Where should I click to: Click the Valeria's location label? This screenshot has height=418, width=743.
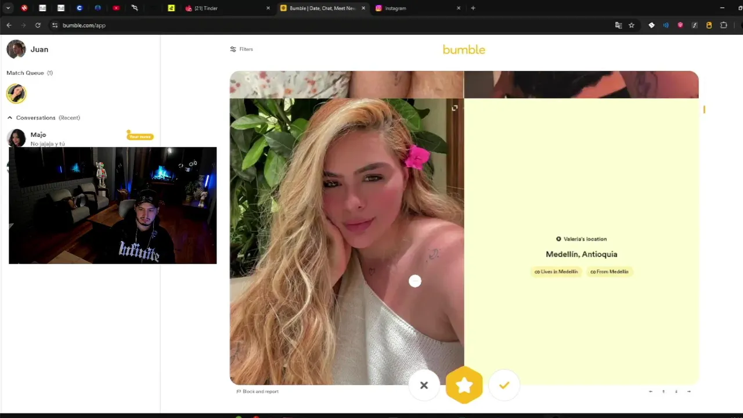582,239
